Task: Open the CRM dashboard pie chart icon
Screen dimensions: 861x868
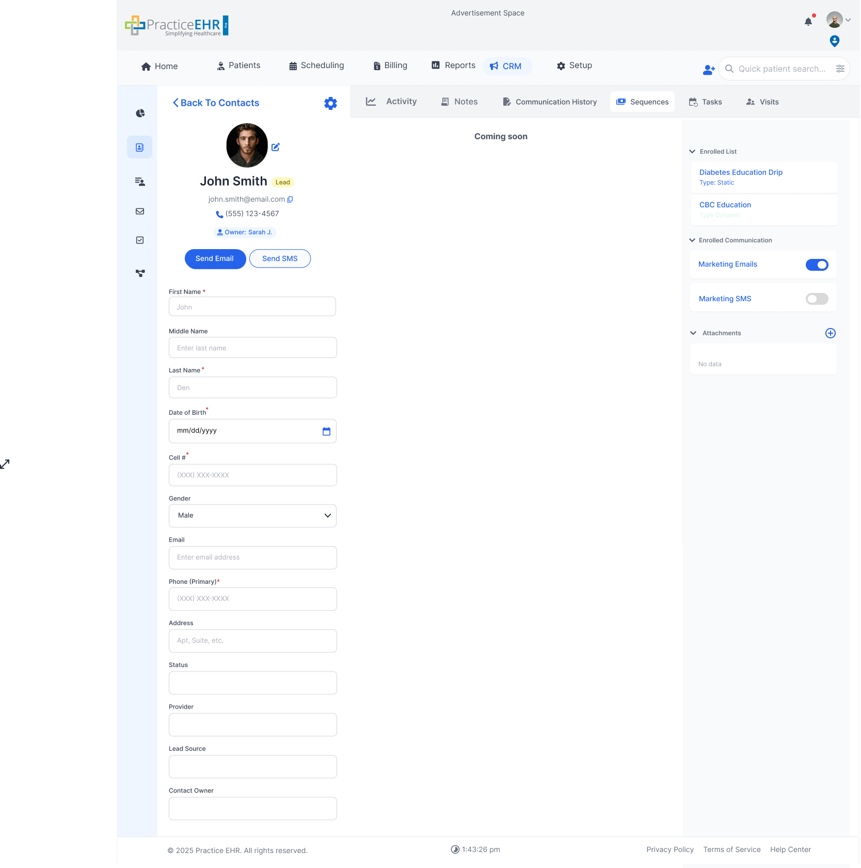Action: [140, 113]
